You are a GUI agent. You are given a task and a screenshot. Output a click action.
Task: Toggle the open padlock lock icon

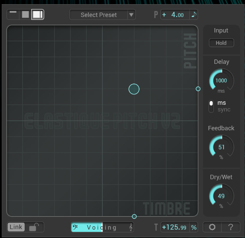coord(34,227)
